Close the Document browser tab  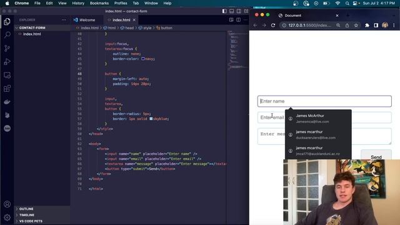tap(337, 16)
